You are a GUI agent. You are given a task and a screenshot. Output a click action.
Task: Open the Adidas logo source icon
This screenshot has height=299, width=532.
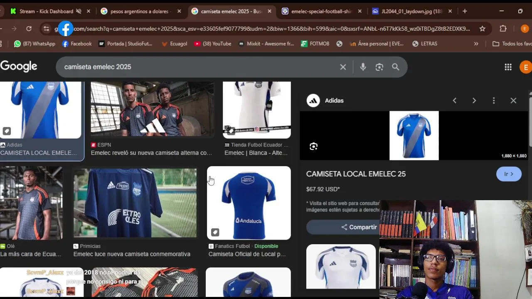coord(313,100)
